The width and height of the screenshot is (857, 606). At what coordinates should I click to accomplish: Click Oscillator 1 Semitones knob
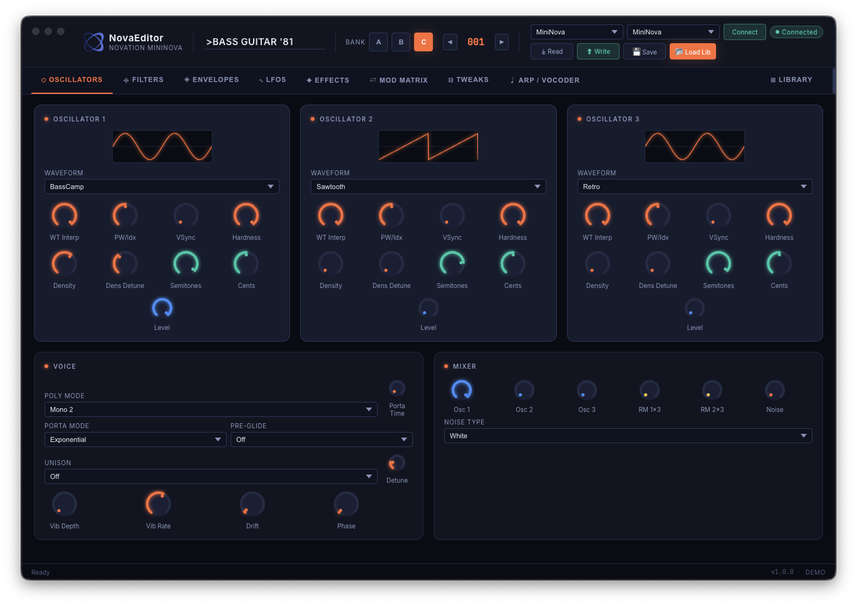point(186,264)
